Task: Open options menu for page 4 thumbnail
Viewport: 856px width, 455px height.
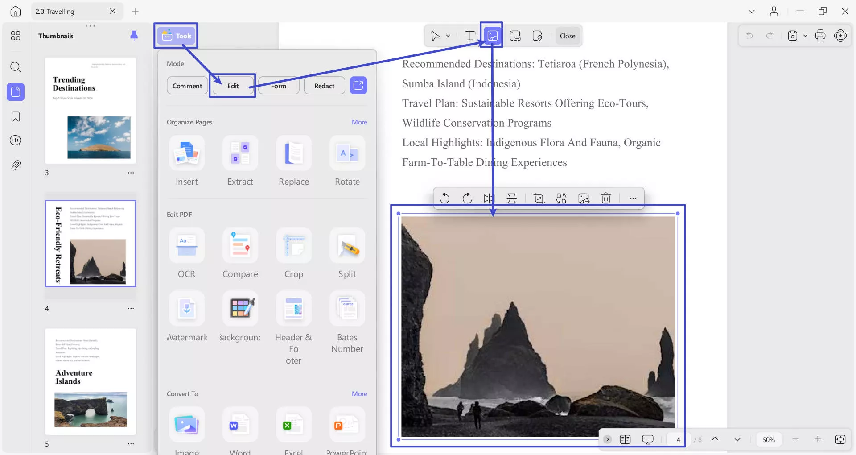Action: (x=131, y=308)
